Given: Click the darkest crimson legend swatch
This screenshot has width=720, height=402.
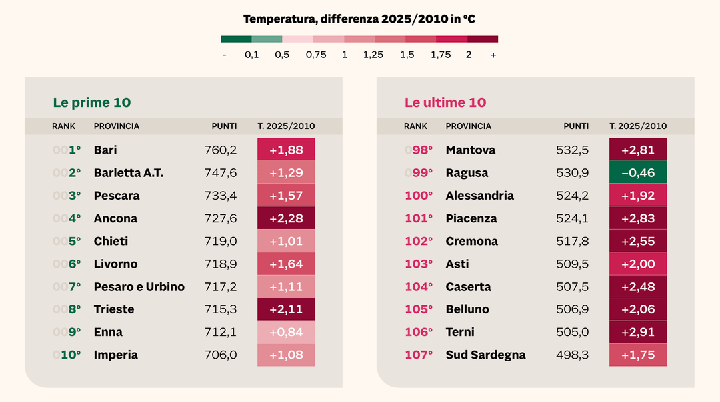Looking at the screenshot, I should 483,39.
